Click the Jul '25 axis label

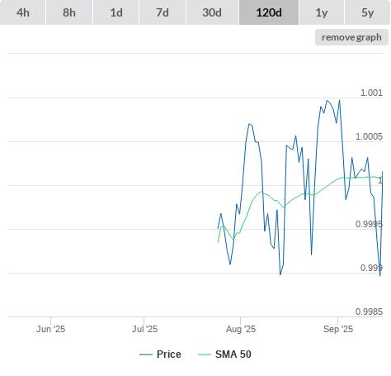point(144,329)
